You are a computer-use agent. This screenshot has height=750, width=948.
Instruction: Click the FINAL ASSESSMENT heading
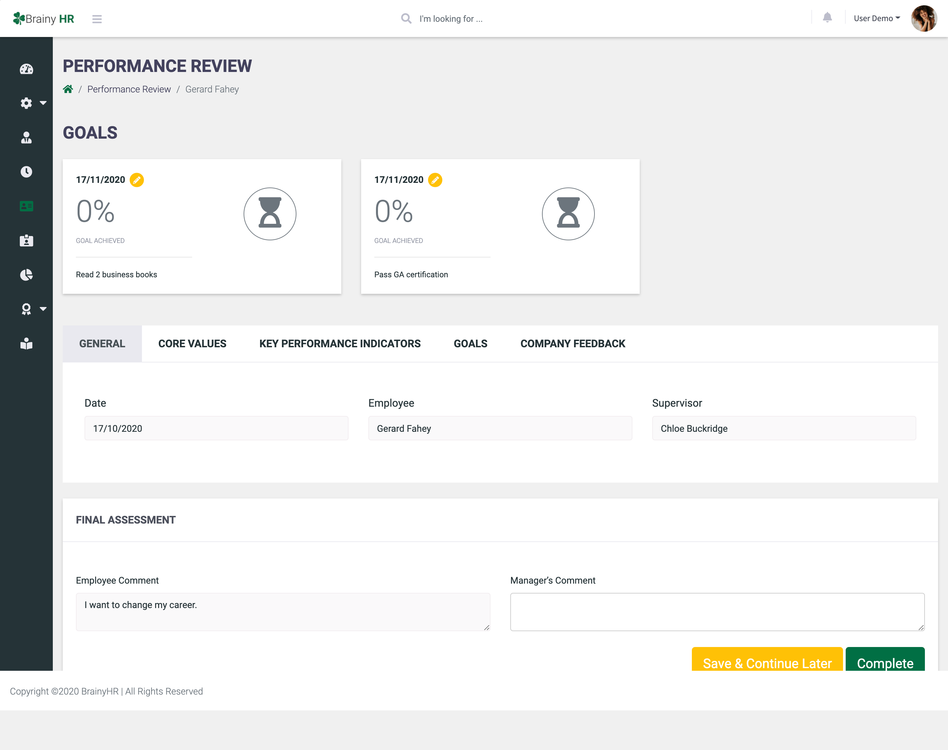tap(125, 520)
